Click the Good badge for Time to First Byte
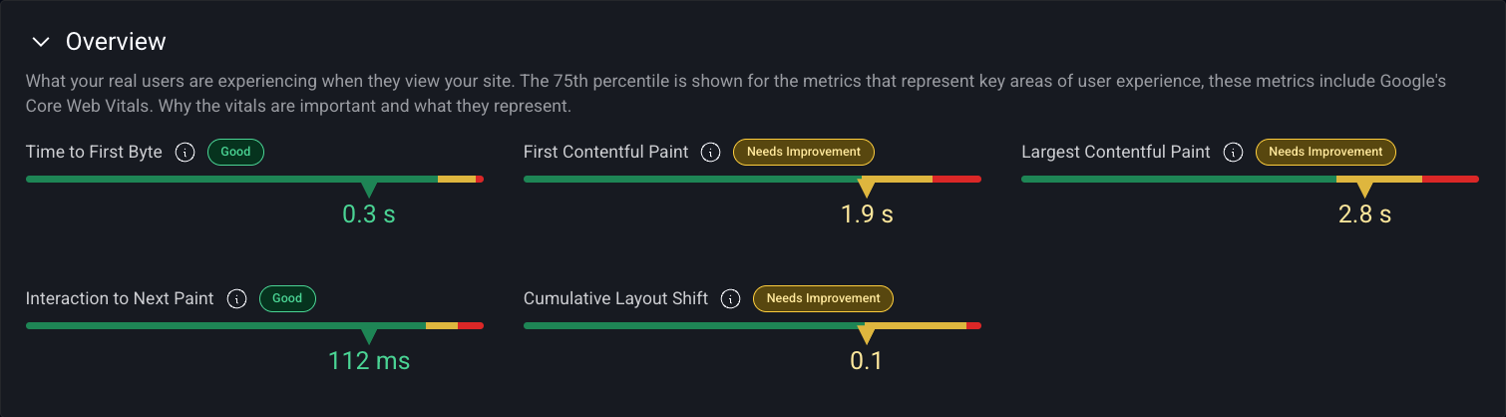The width and height of the screenshot is (1506, 417). click(x=235, y=153)
